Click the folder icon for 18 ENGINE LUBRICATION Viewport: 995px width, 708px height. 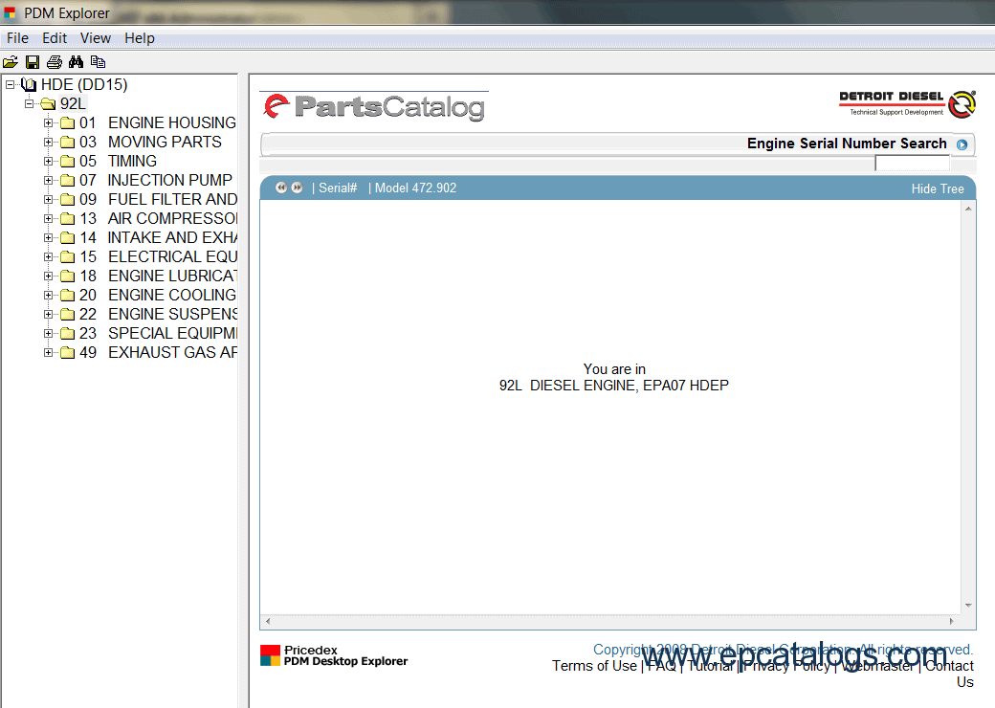click(67, 276)
